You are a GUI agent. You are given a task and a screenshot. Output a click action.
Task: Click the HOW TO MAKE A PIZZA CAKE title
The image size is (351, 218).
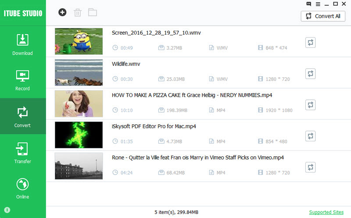(x=192, y=95)
